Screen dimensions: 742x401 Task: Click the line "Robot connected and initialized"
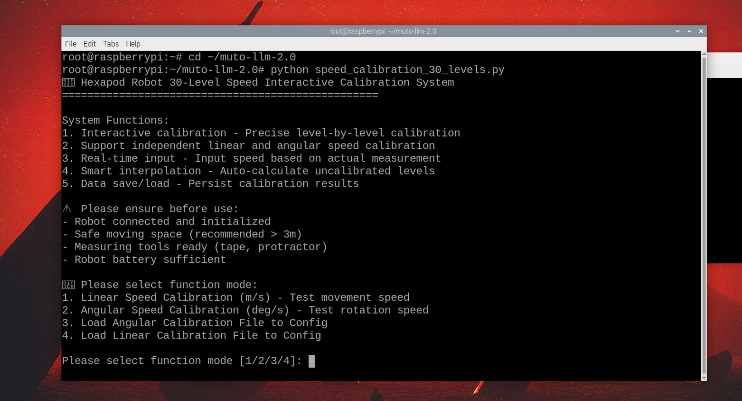166,222
